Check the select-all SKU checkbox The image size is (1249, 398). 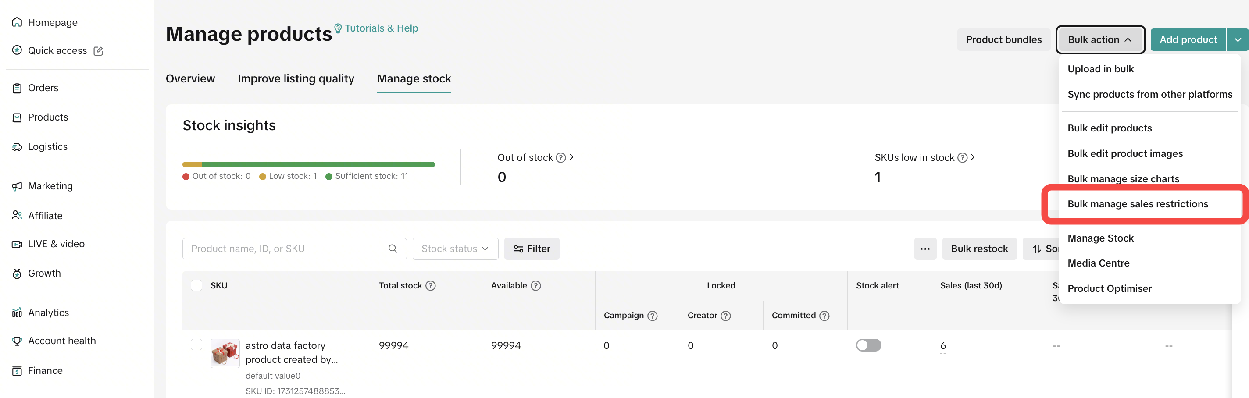coord(196,285)
